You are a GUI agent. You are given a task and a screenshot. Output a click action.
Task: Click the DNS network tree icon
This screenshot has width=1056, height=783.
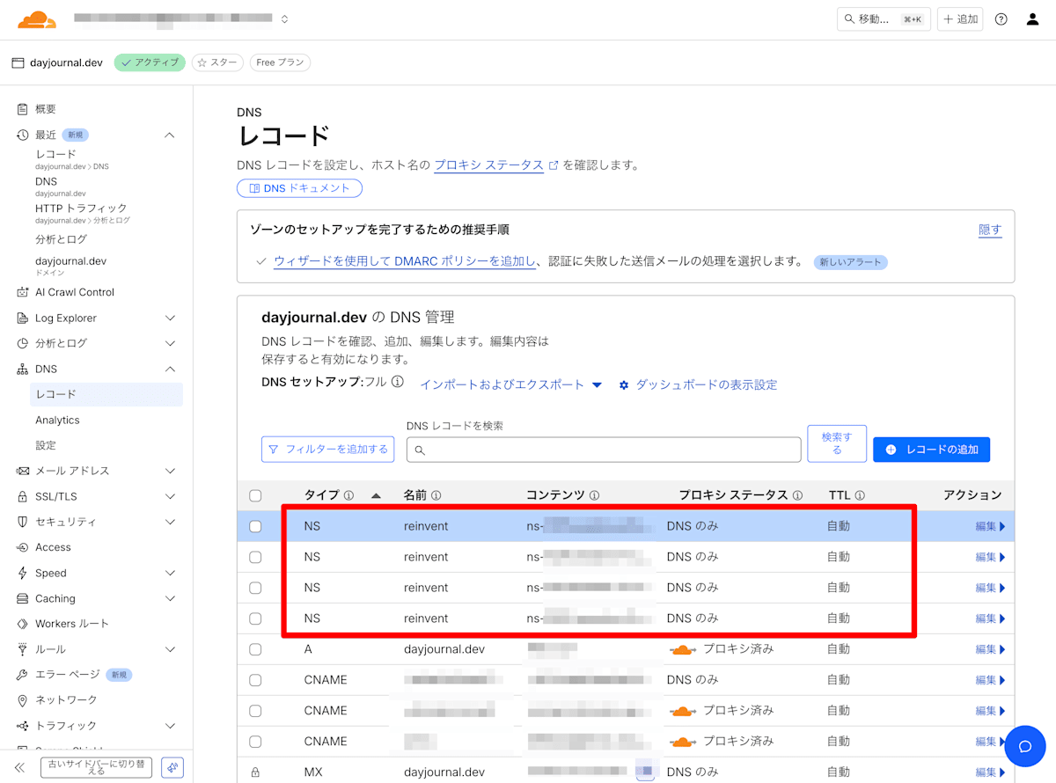pyautogui.click(x=23, y=369)
